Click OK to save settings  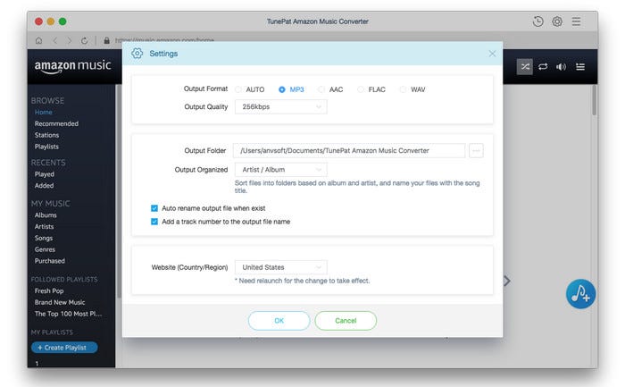279,321
